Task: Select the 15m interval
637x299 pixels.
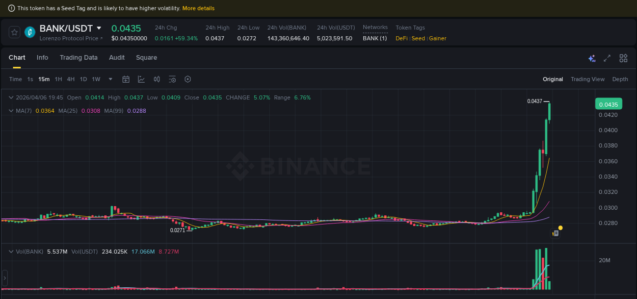Action: point(44,79)
